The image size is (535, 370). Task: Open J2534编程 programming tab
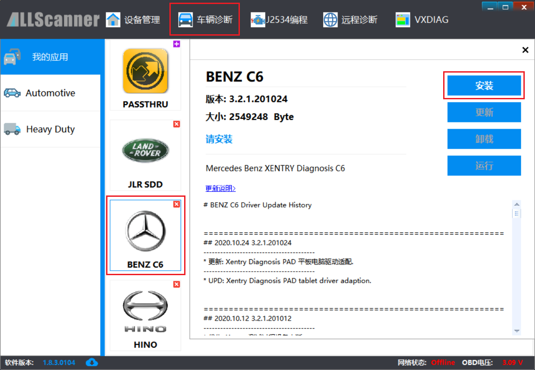(x=279, y=20)
